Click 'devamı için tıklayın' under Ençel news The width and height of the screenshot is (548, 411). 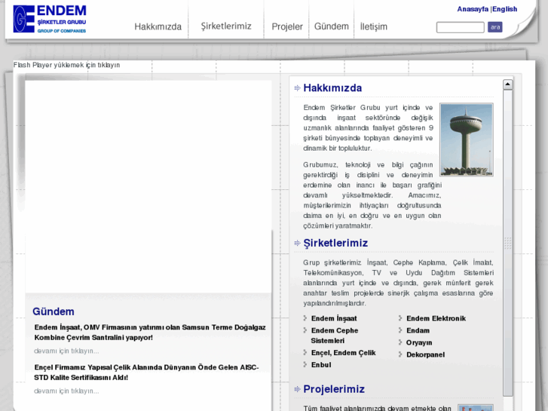[66, 391]
